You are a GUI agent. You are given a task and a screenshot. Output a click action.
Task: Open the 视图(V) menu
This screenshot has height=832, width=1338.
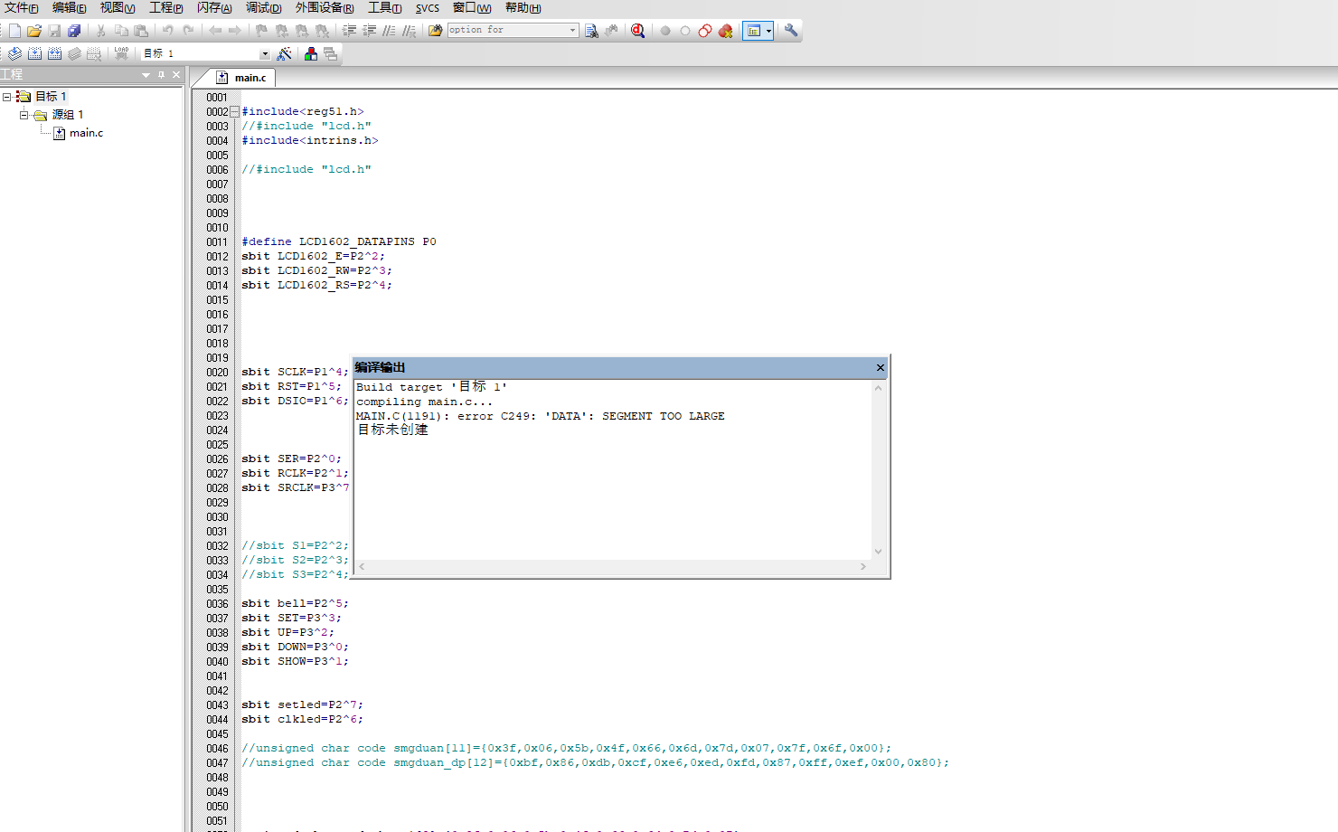point(118,8)
